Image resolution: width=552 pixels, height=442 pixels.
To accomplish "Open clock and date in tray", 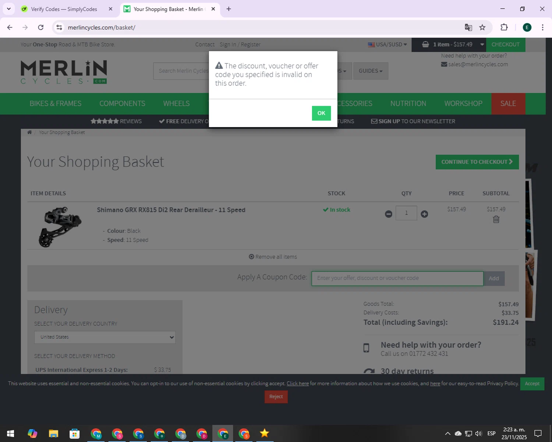I will (514, 434).
